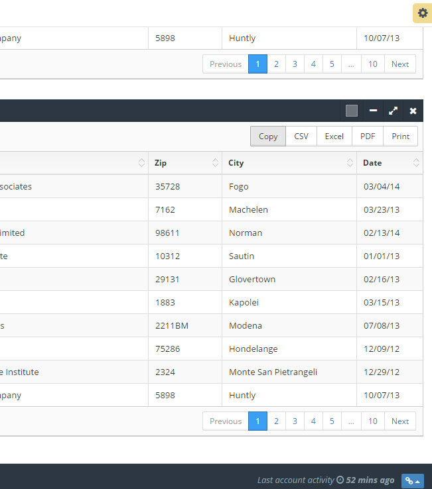Export the table as PDF
The height and width of the screenshot is (489, 432).
[368, 136]
